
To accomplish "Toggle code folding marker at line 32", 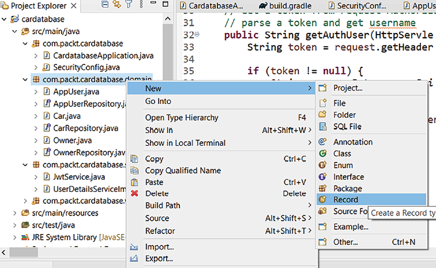I will point(198,35).
